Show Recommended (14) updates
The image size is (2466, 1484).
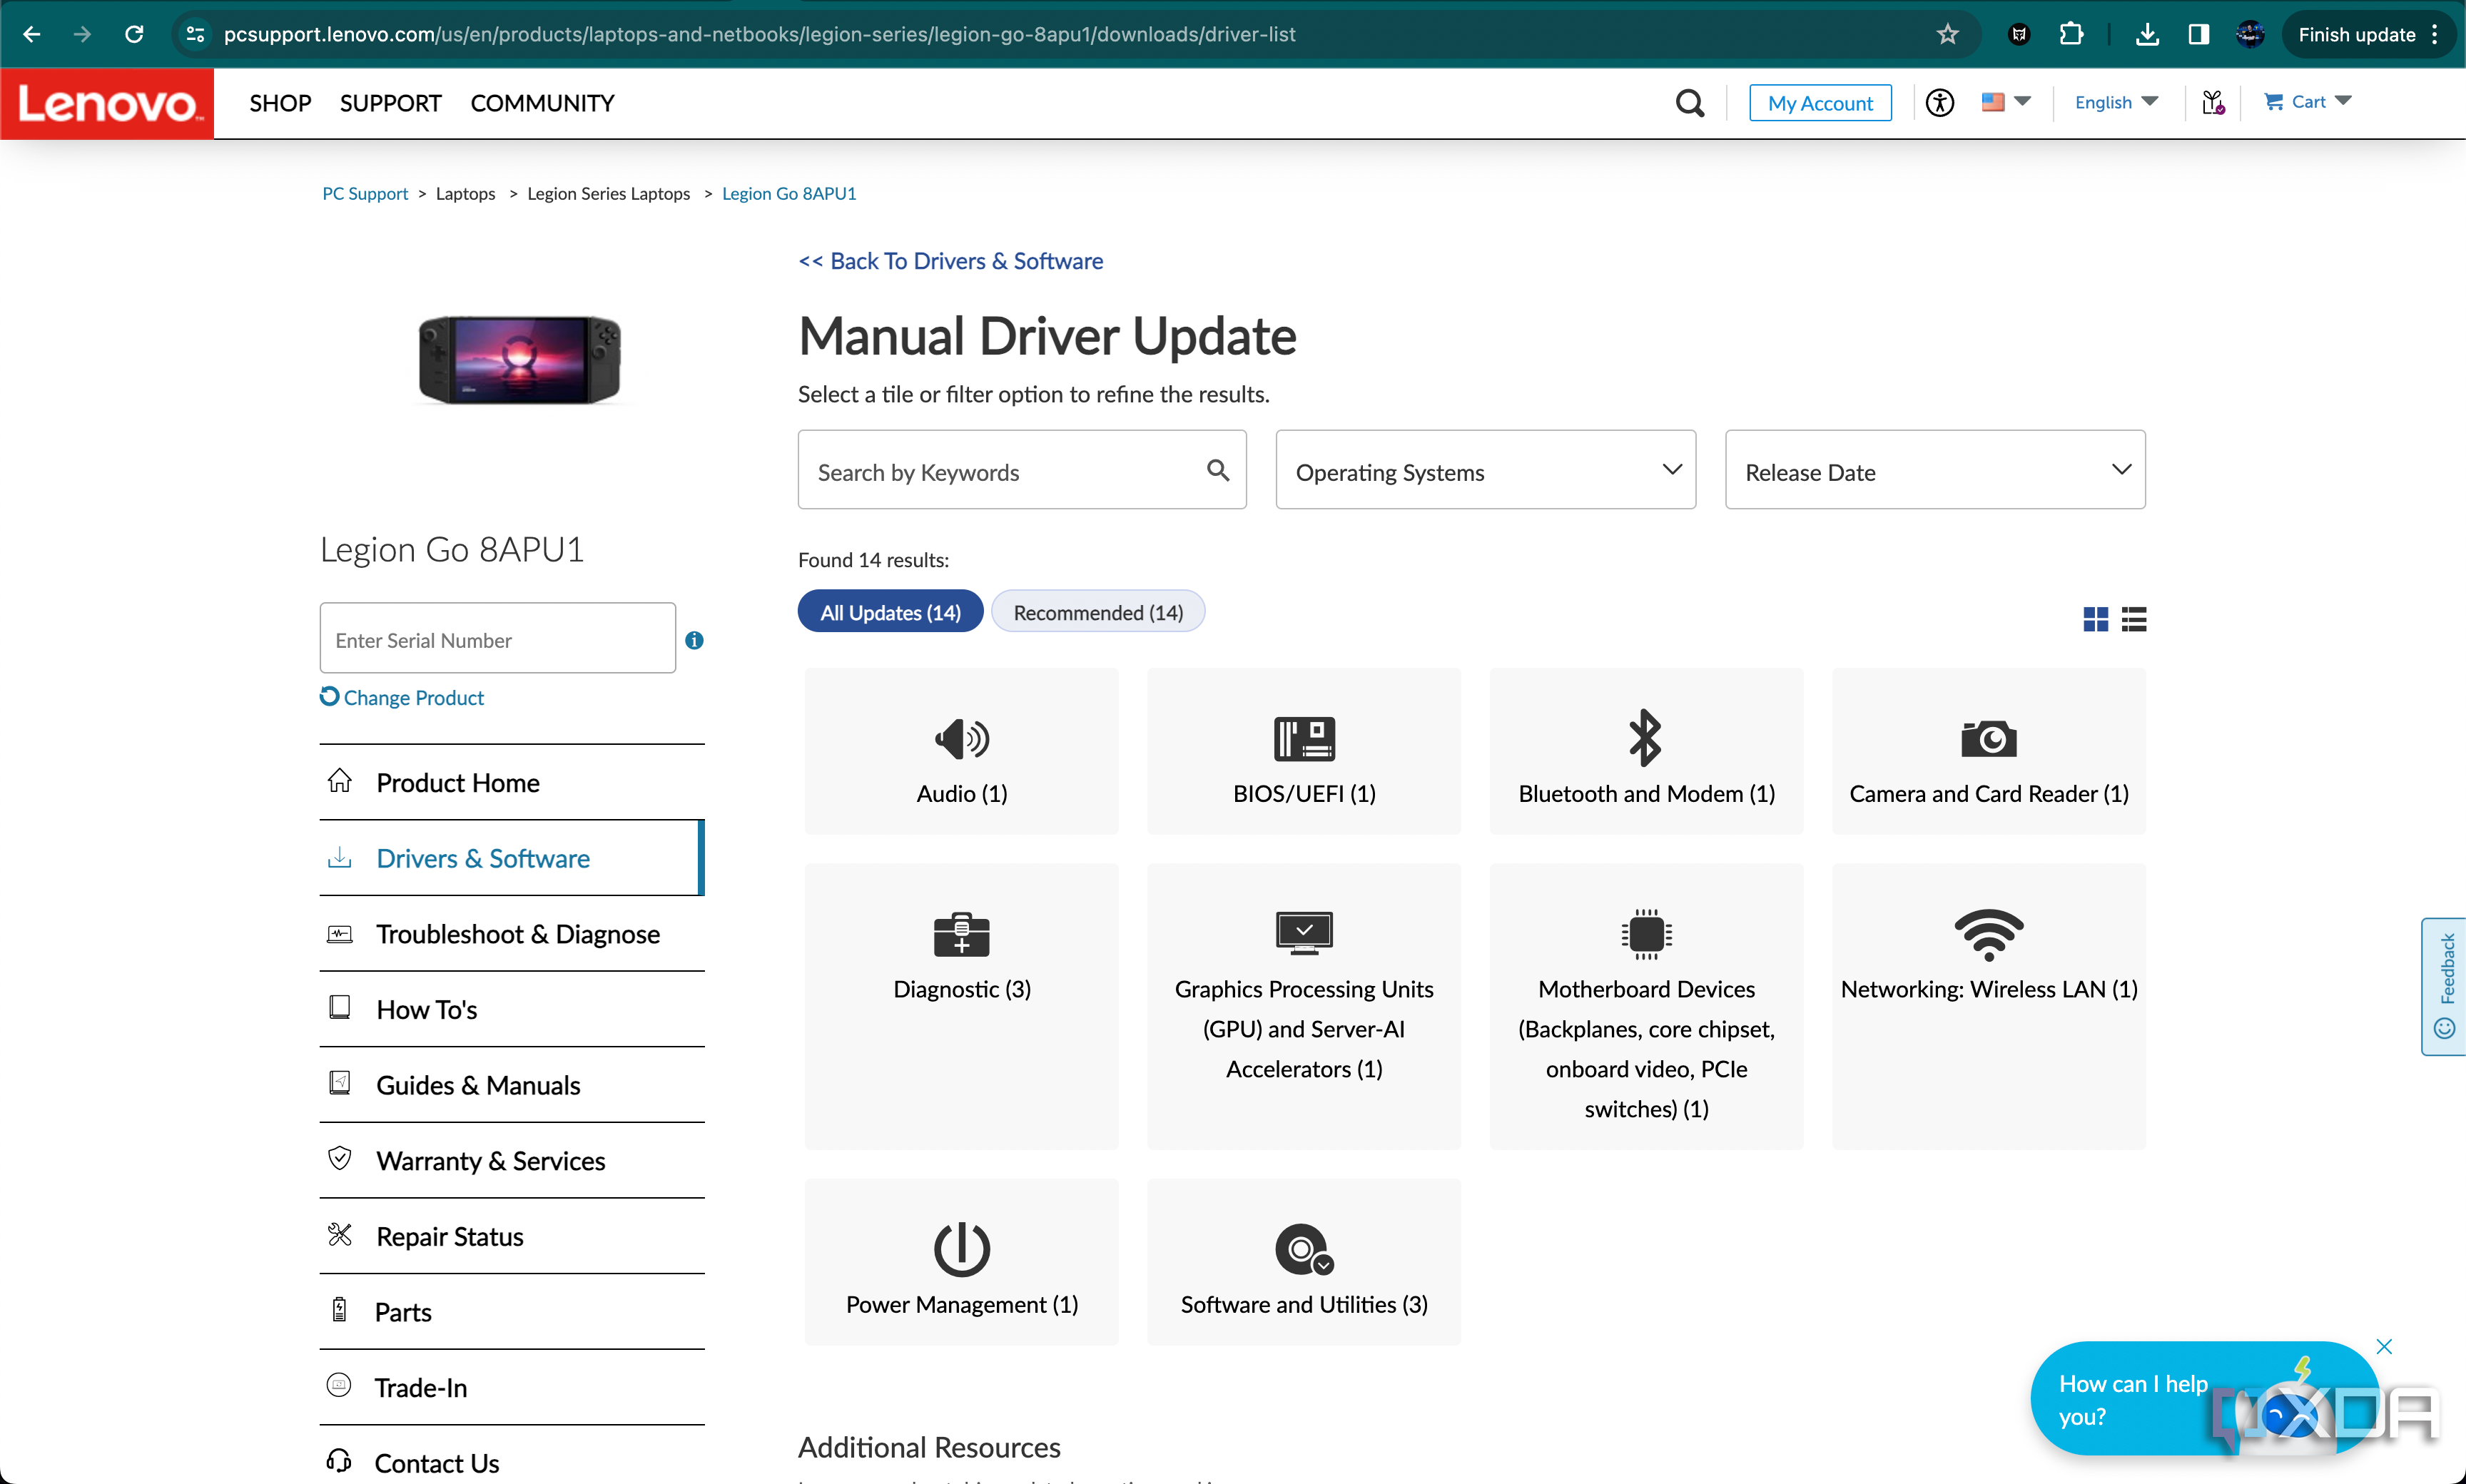(x=1098, y=611)
